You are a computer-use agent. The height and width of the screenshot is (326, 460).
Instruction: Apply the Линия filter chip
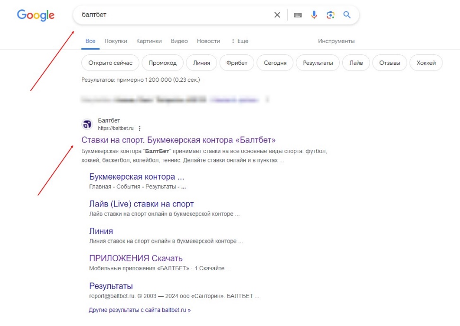202,63
